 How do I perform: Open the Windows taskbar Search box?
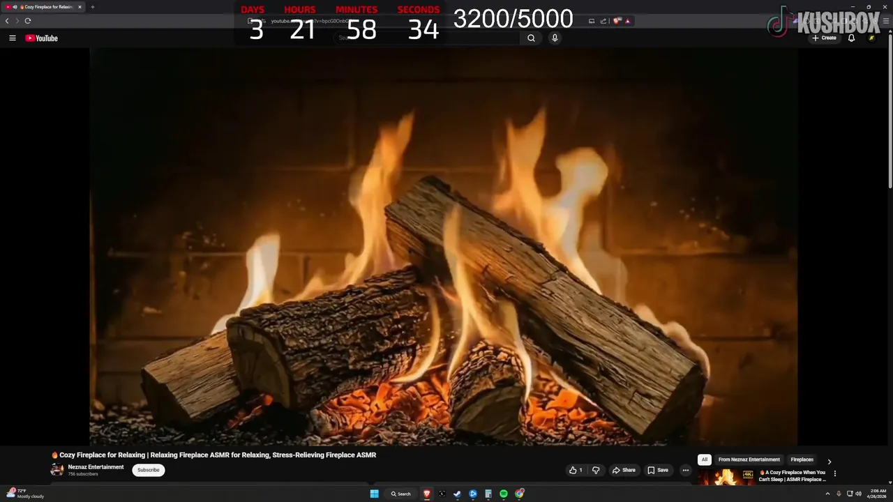coord(401,494)
